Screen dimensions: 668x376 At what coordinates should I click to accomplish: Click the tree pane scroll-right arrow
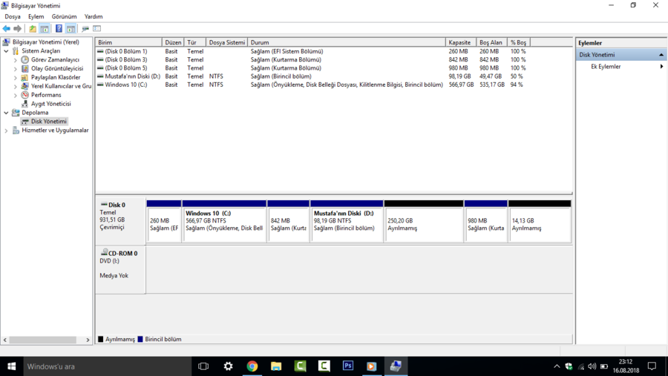tap(88, 340)
